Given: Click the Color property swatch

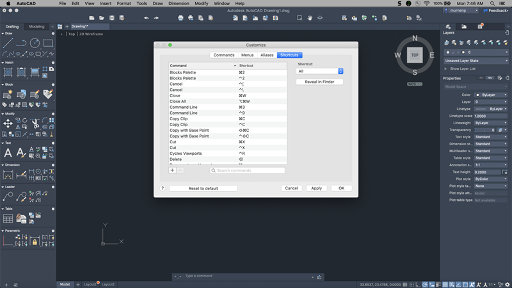Looking at the screenshot, I should (x=477, y=95).
